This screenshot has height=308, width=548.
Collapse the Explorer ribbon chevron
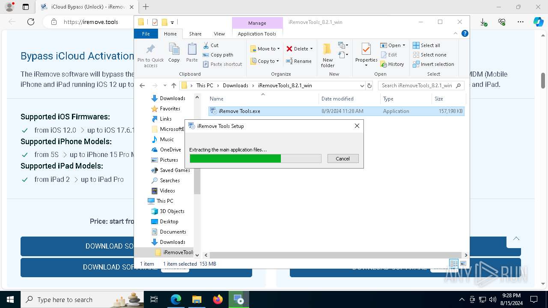456,33
